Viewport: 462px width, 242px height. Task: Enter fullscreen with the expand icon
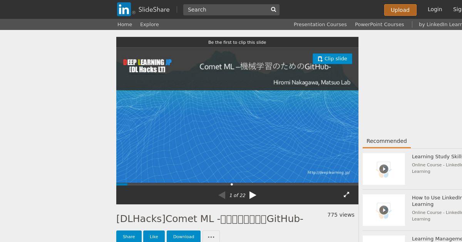(x=346, y=195)
